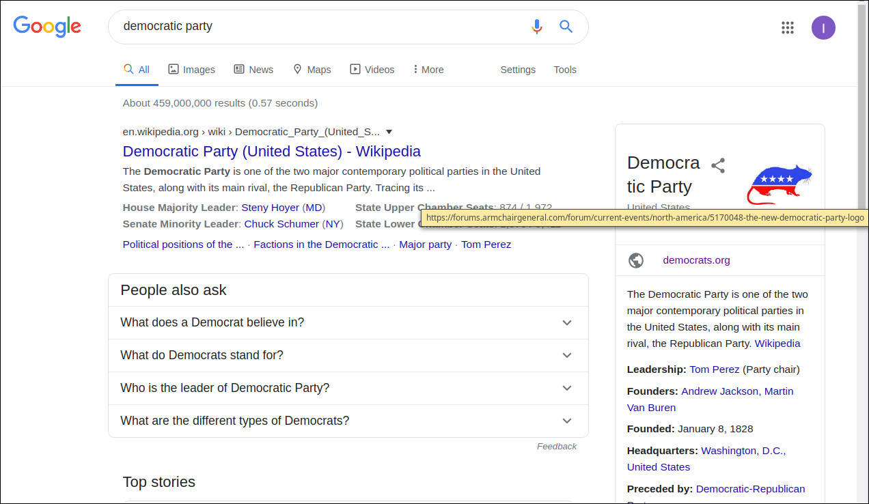The height and width of the screenshot is (504, 869).
Task: Click the blue search magnifier button
Action: 566,27
